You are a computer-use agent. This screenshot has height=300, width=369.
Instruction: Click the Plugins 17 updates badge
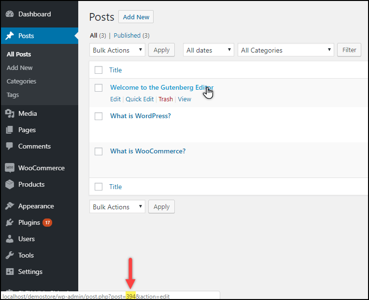[47, 222]
